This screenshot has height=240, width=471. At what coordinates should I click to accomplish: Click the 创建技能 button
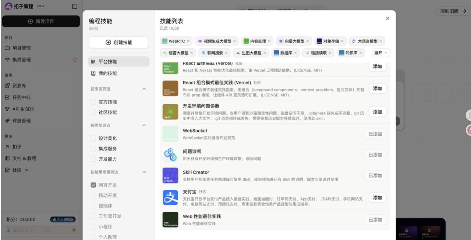click(118, 42)
